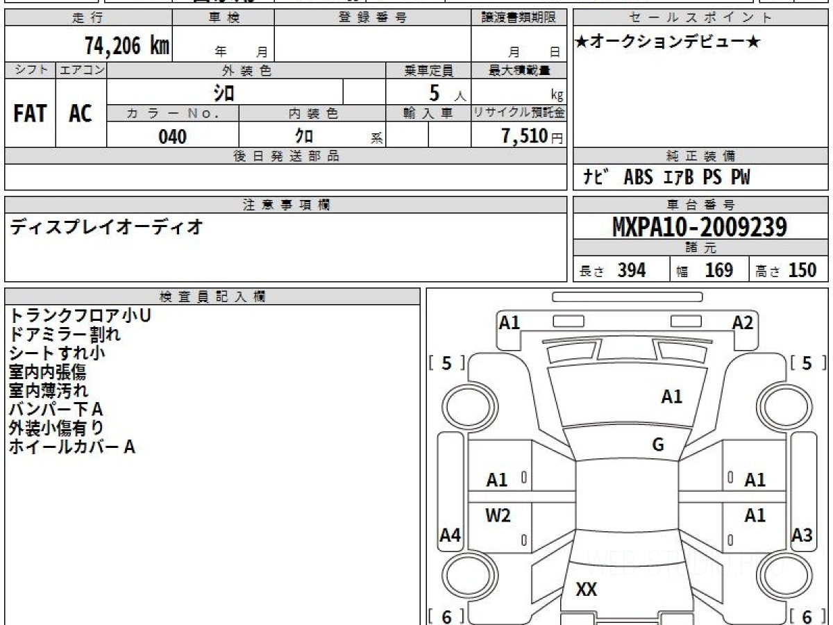
Task: Select the FAT shift value
Action: tap(30, 114)
